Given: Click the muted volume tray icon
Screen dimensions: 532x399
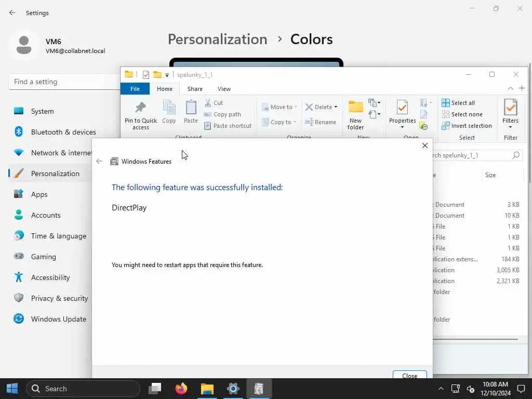Looking at the screenshot, I should [x=471, y=389].
